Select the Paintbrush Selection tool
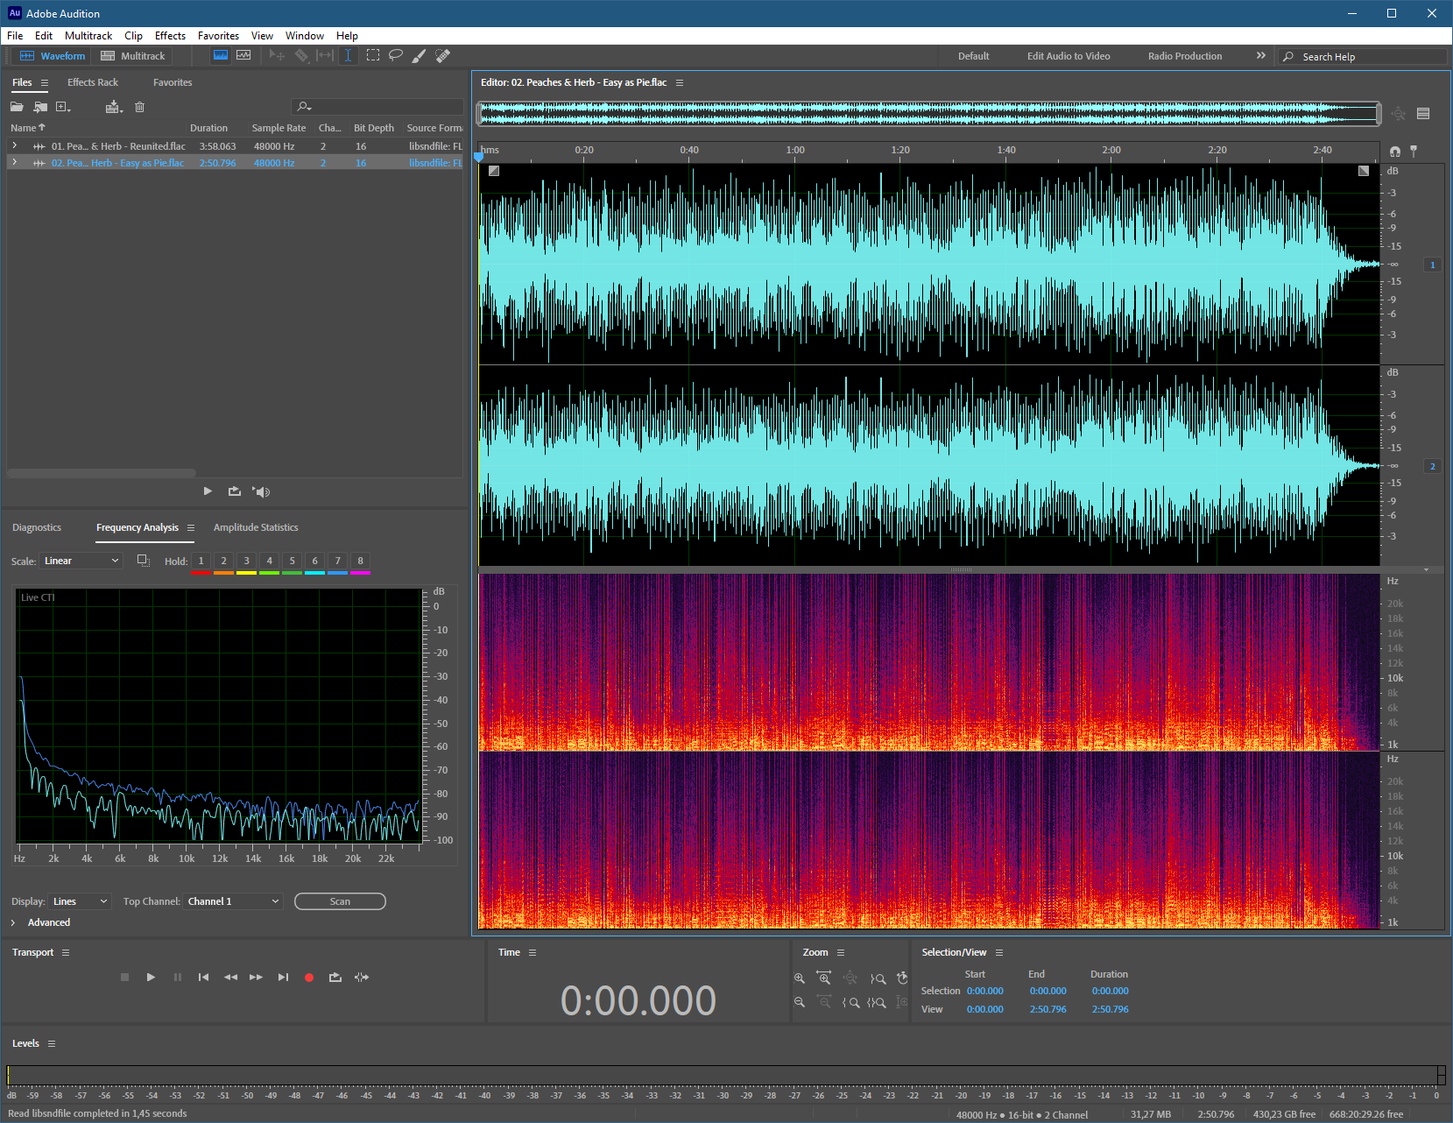This screenshot has width=1453, height=1123. [420, 55]
